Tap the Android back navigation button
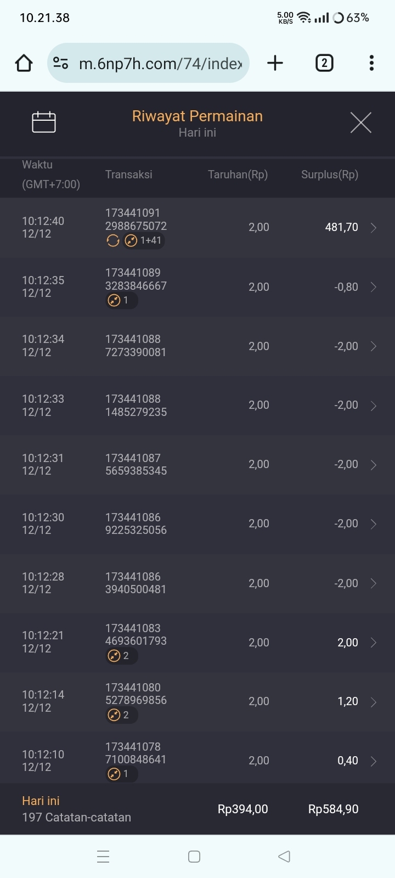 coord(284,857)
